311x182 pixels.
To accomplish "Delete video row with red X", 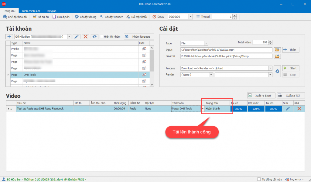I will click(299, 109).
